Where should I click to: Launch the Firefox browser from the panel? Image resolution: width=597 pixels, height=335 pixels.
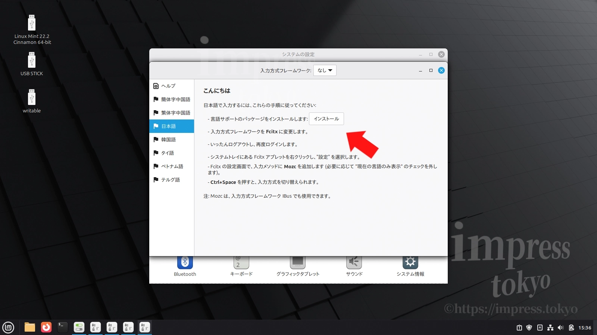(x=46, y=327)
